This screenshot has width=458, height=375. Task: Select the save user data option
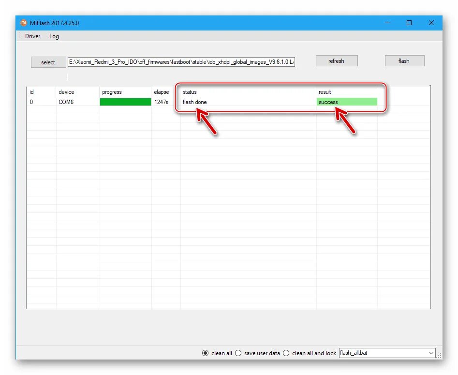tap(238, 353)
